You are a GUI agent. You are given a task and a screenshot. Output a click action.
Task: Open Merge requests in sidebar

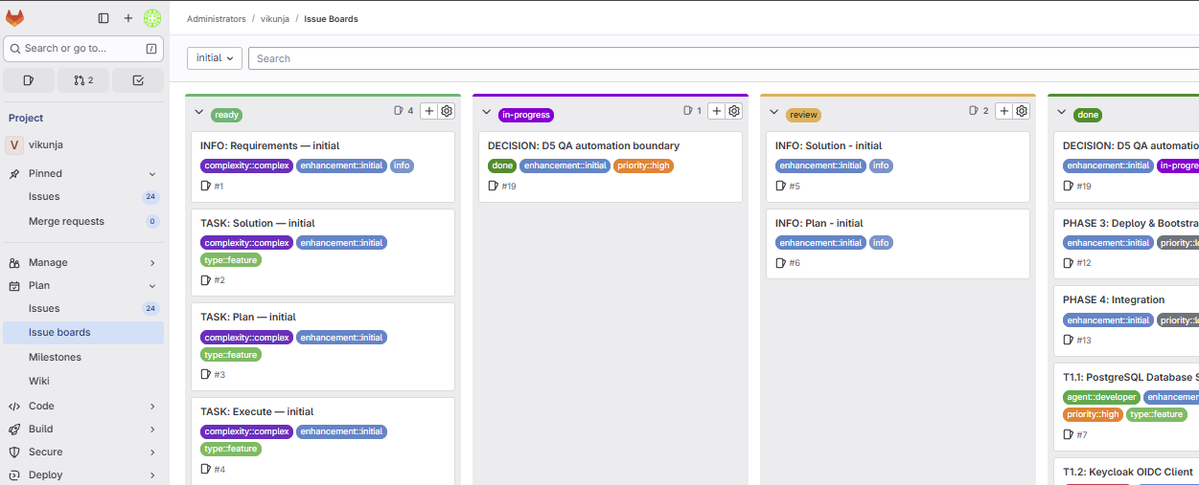(83, 221)
